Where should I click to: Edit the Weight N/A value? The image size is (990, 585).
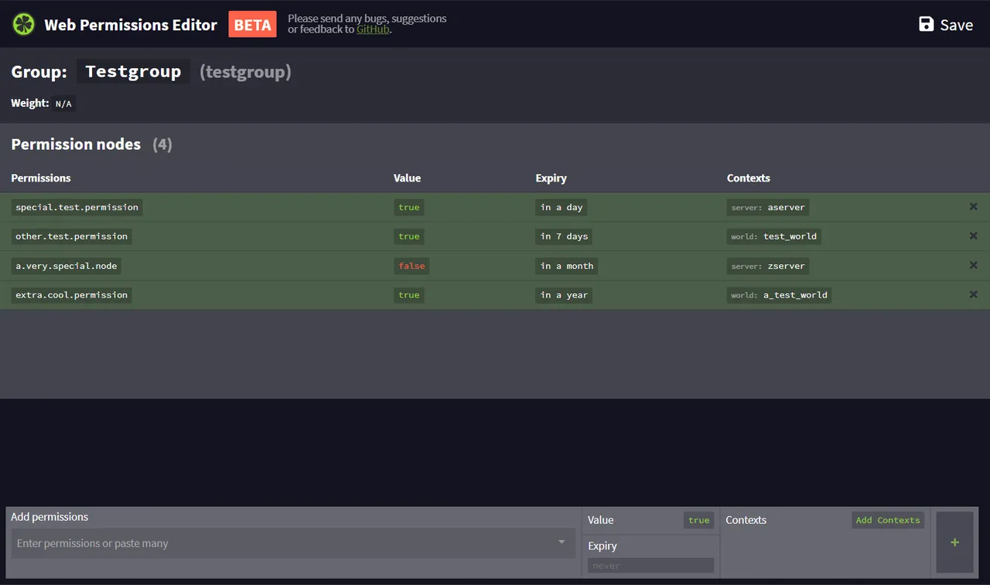click(63, 104)
